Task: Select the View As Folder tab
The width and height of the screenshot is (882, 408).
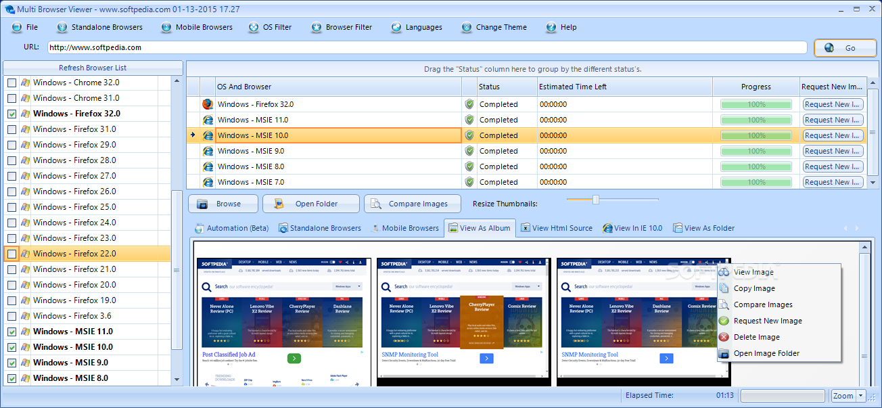Action: click(703, 228)
